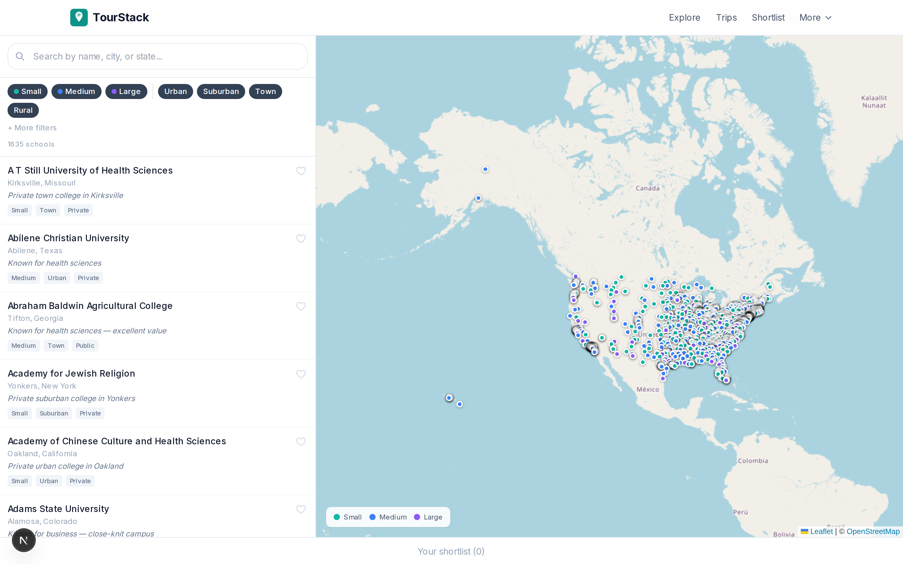Click the Canada label on the map
This screenshot has height=564, width=903.
[647, 188]
